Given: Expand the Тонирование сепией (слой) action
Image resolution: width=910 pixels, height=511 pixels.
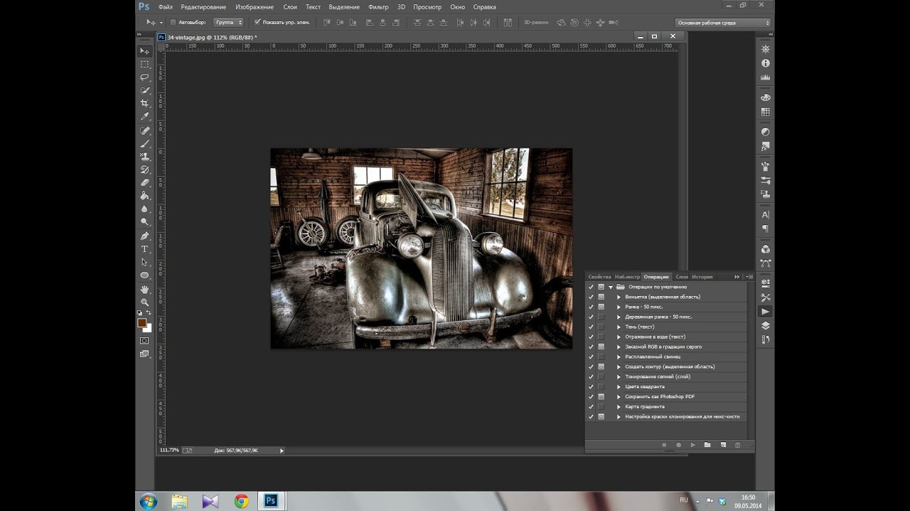Looking at the screenshot, I should (x=619, y=377).
